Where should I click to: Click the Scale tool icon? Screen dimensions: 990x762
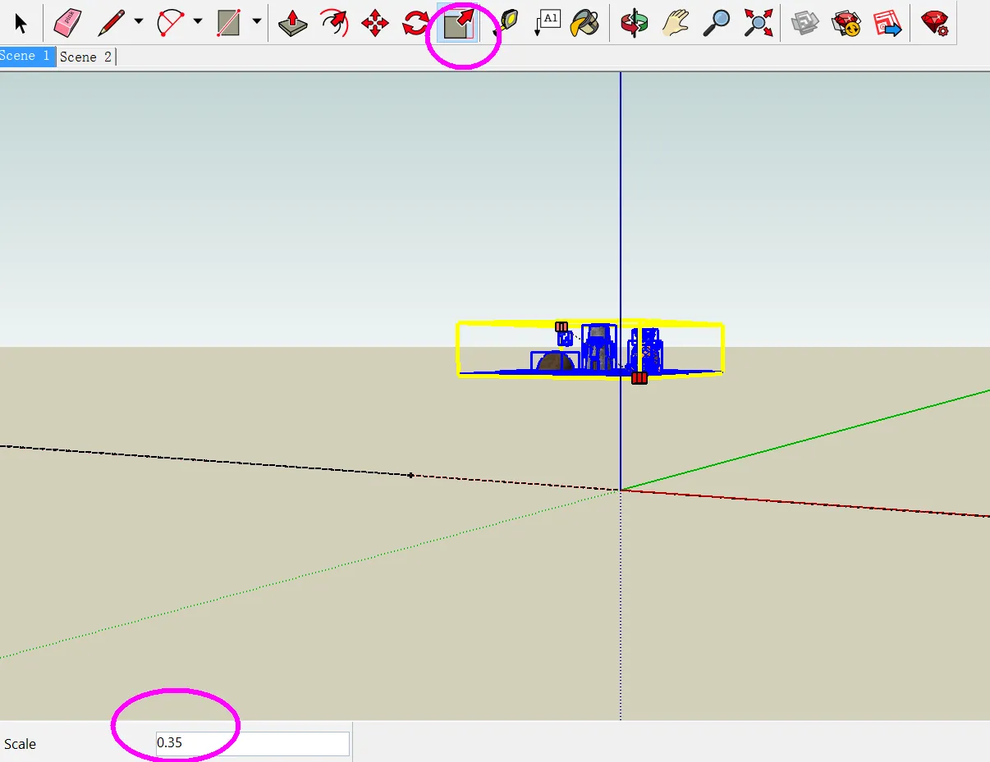click(x=458, y=22)
